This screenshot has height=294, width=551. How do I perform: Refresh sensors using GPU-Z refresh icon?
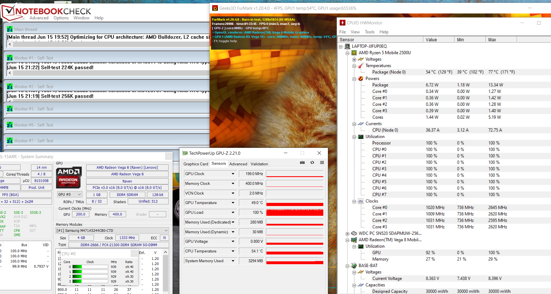(x=312, y=162)
